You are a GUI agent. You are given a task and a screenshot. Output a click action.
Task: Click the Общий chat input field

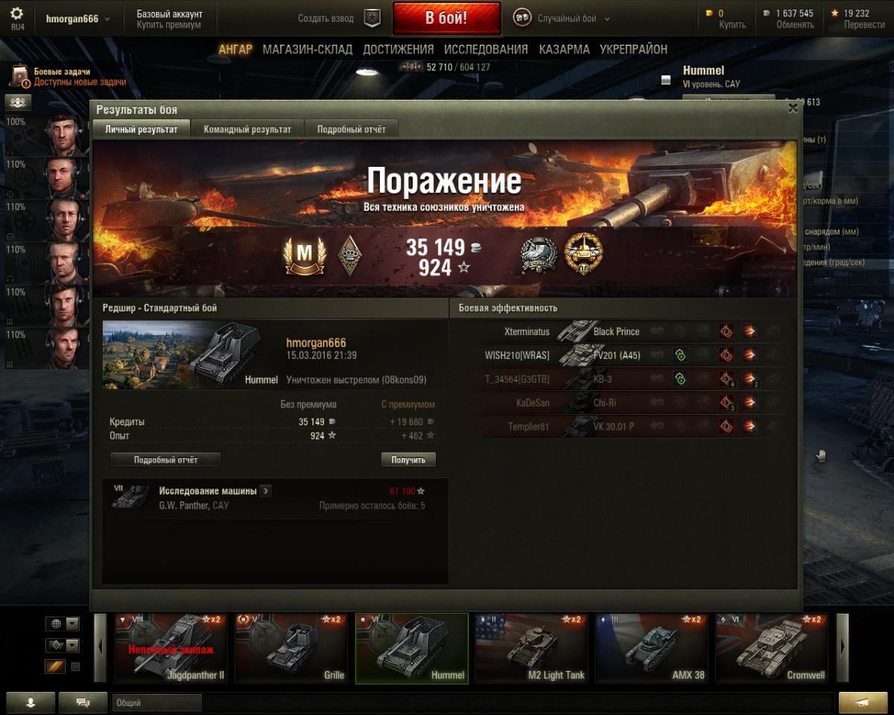click(x=157, y=702)
